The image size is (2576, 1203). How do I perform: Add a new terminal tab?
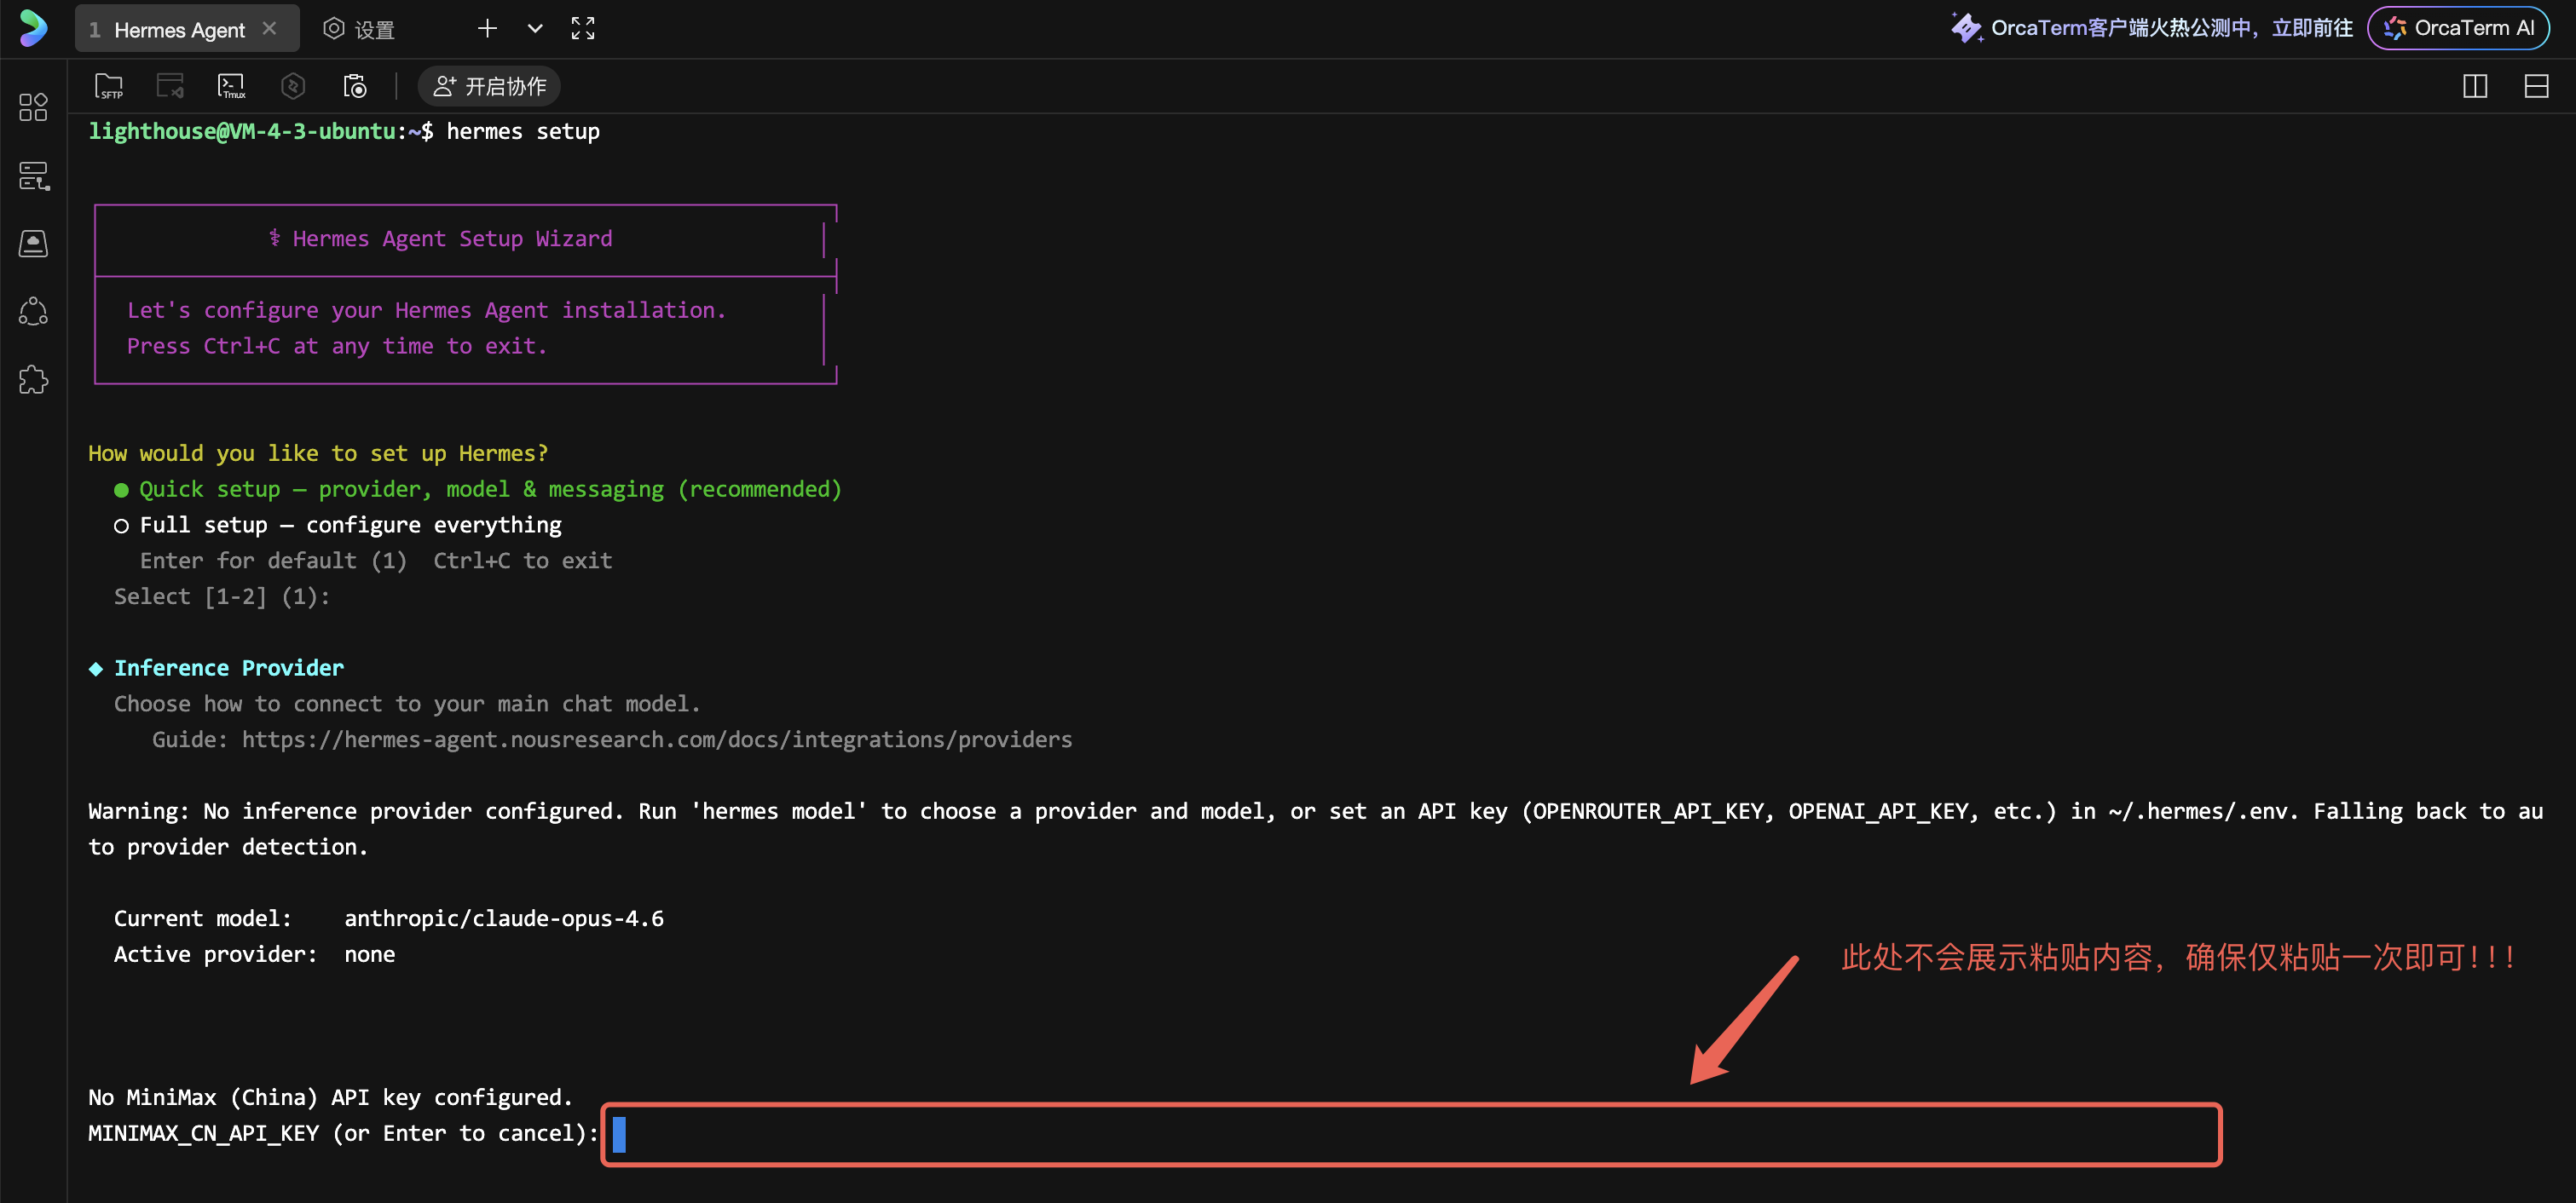coord(487,28)
